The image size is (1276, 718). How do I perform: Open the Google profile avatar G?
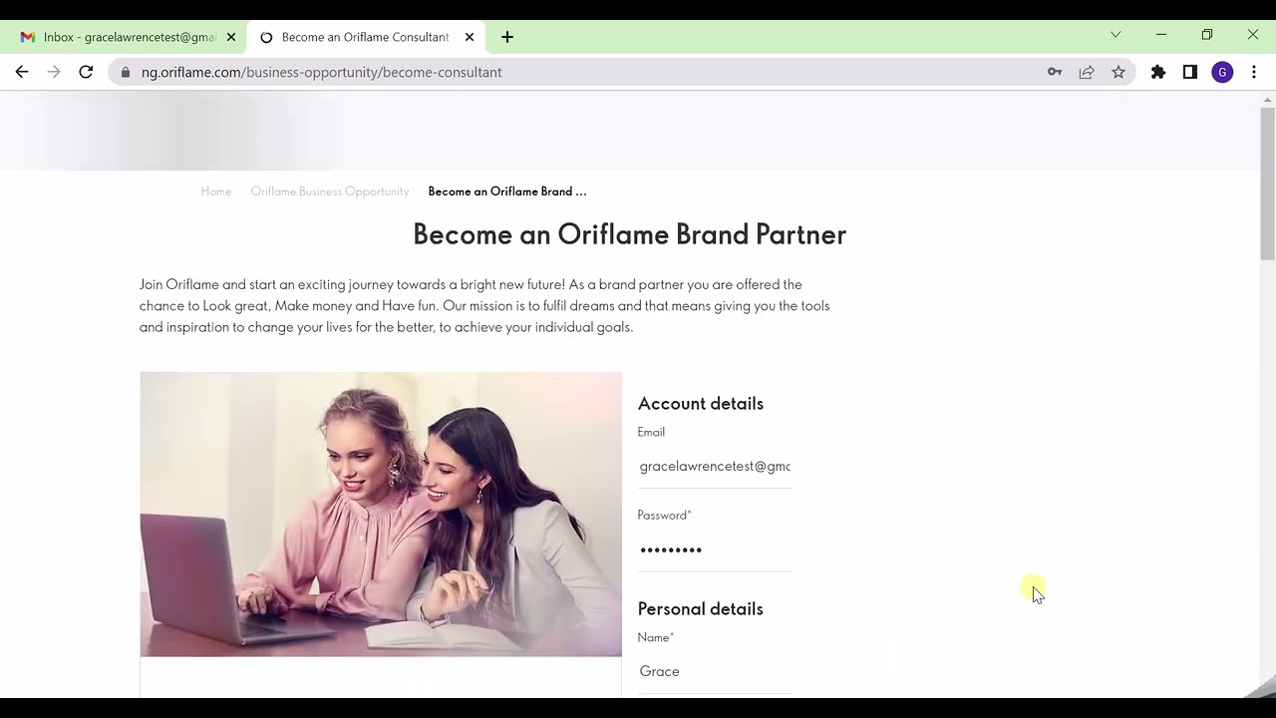pos(1222,72)
